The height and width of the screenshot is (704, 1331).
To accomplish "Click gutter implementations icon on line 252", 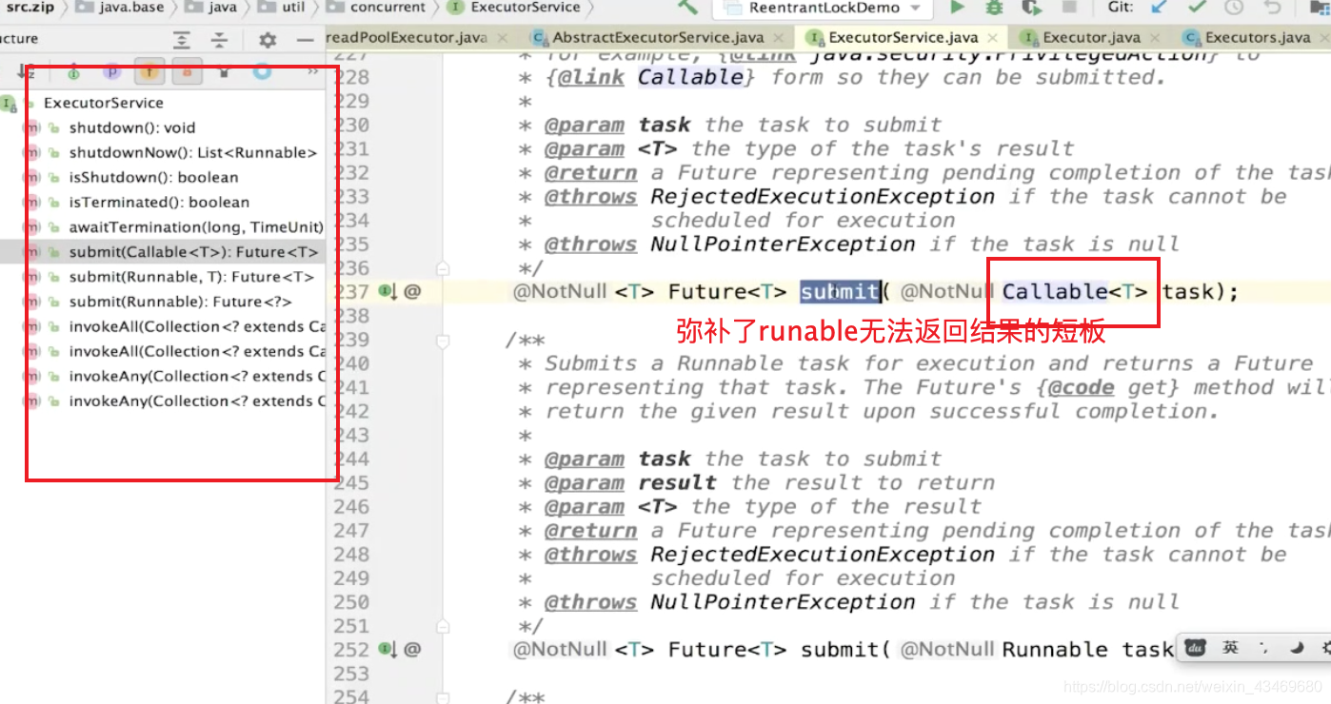I will point(387,649).
